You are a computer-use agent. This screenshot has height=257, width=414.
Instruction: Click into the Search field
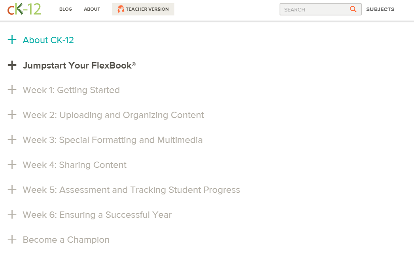(x=314, y=10)
